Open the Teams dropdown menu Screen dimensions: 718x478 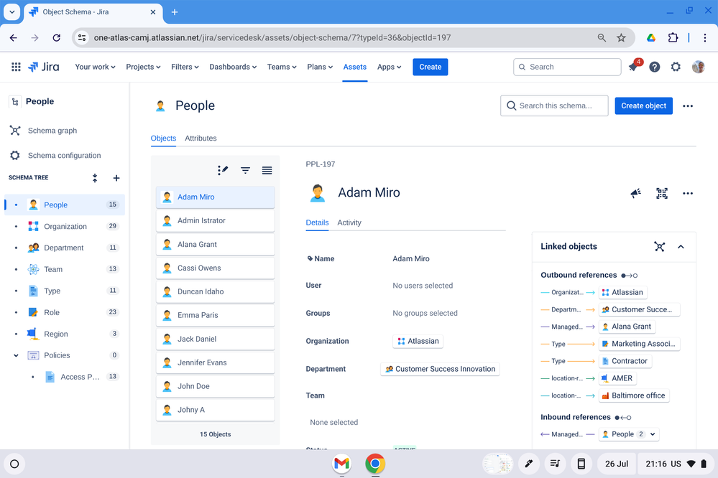[282, 67]
